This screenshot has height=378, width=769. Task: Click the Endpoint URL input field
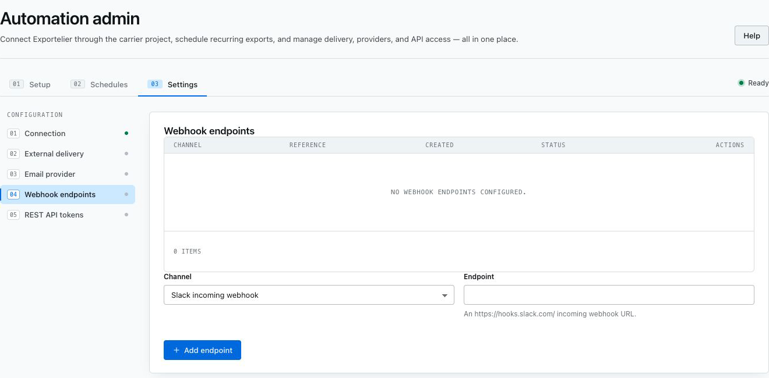(x=609, y=295)
